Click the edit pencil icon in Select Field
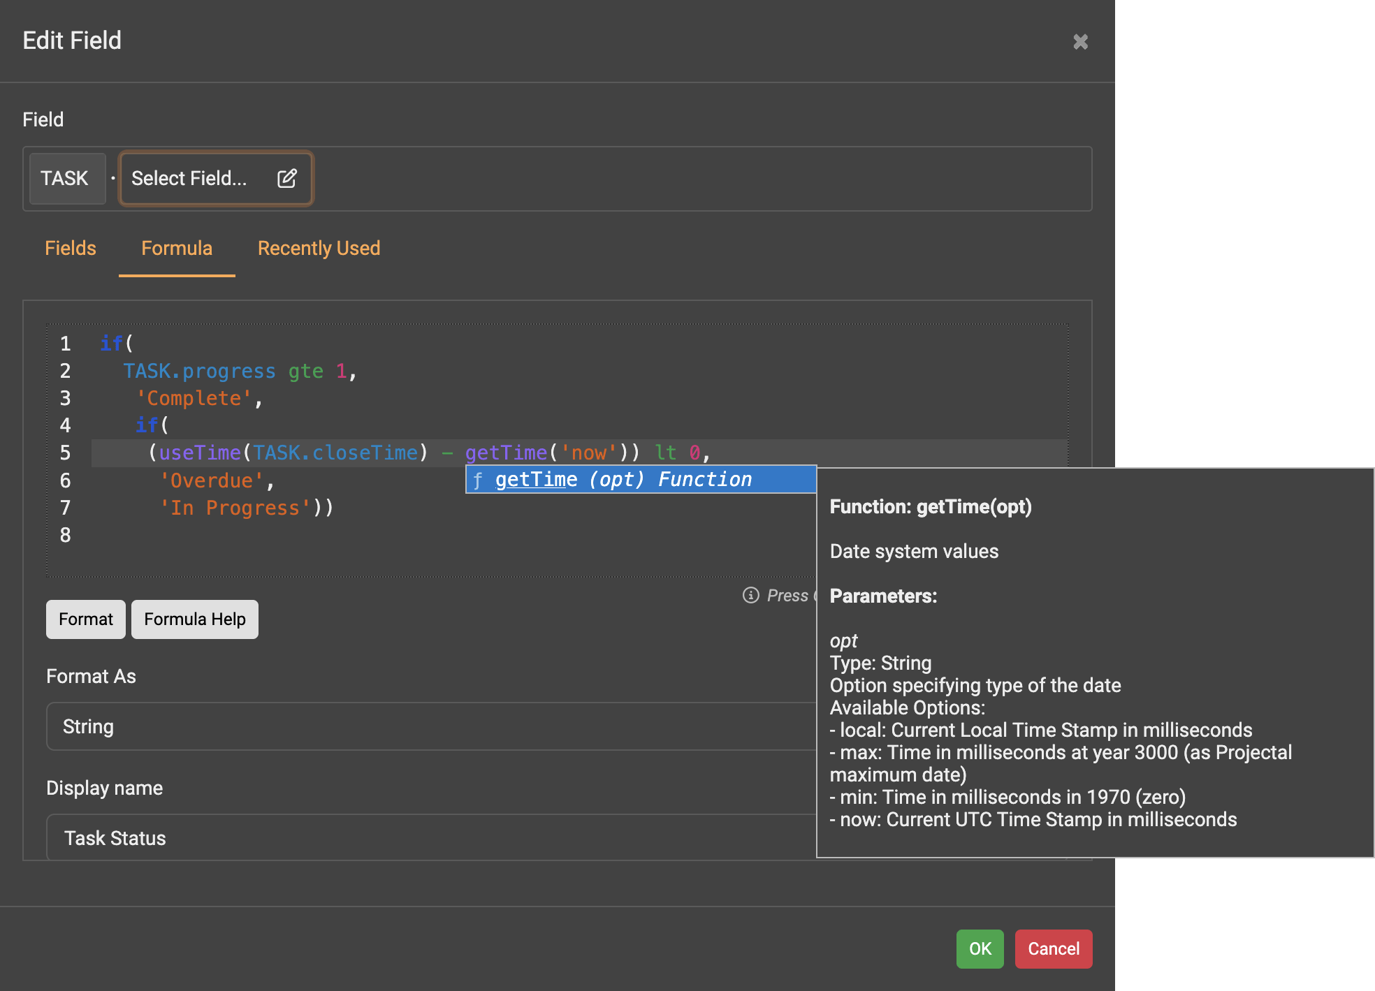The width and height of the screenshot is (1375, 991). pos(287,179)
